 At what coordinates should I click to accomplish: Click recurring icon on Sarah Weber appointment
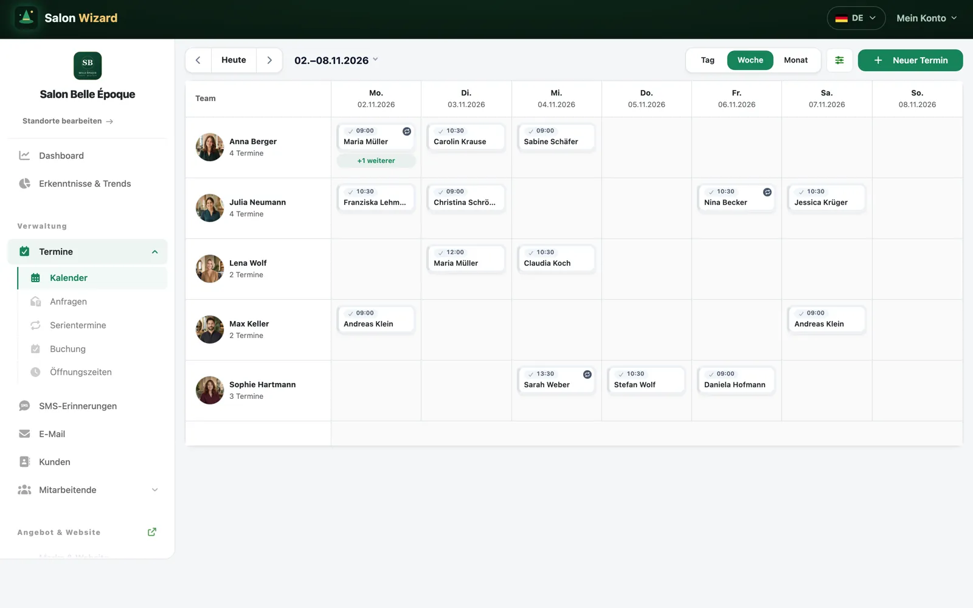pos(587,375)
